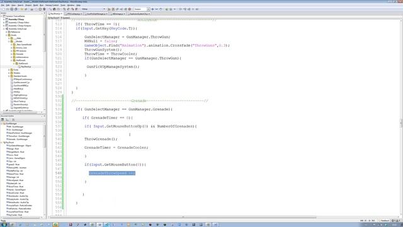Click the Document Outline vertical scrollbar
Viewport: 403px width, 227px height.
point(45,170)
